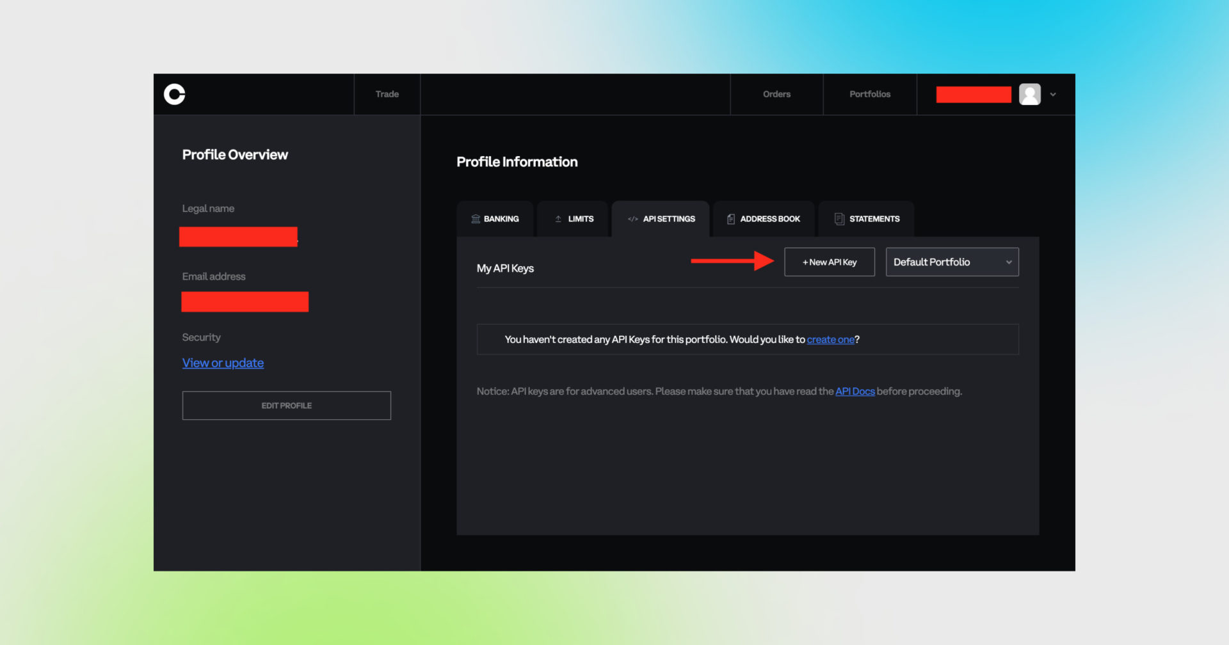
Task: Select the bank icon on the Banking tab
Action: click(x=474, y=219)
